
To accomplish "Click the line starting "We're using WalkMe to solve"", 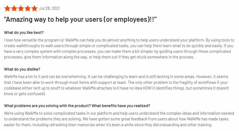I will pos(119,113).
